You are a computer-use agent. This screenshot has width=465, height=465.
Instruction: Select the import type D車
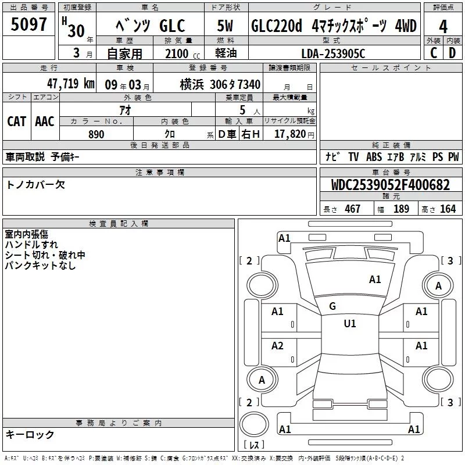pos(227,134)
